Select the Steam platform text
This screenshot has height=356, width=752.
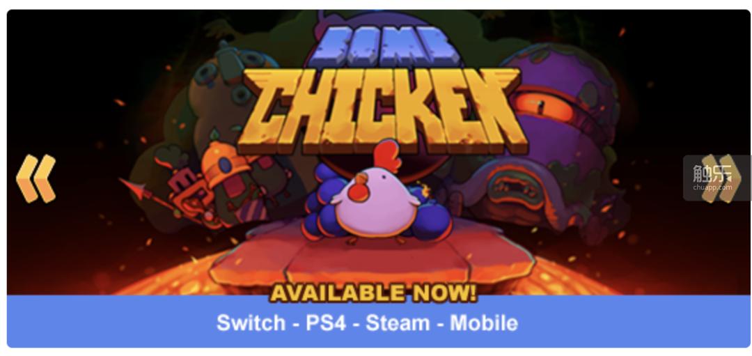[398, 323]
